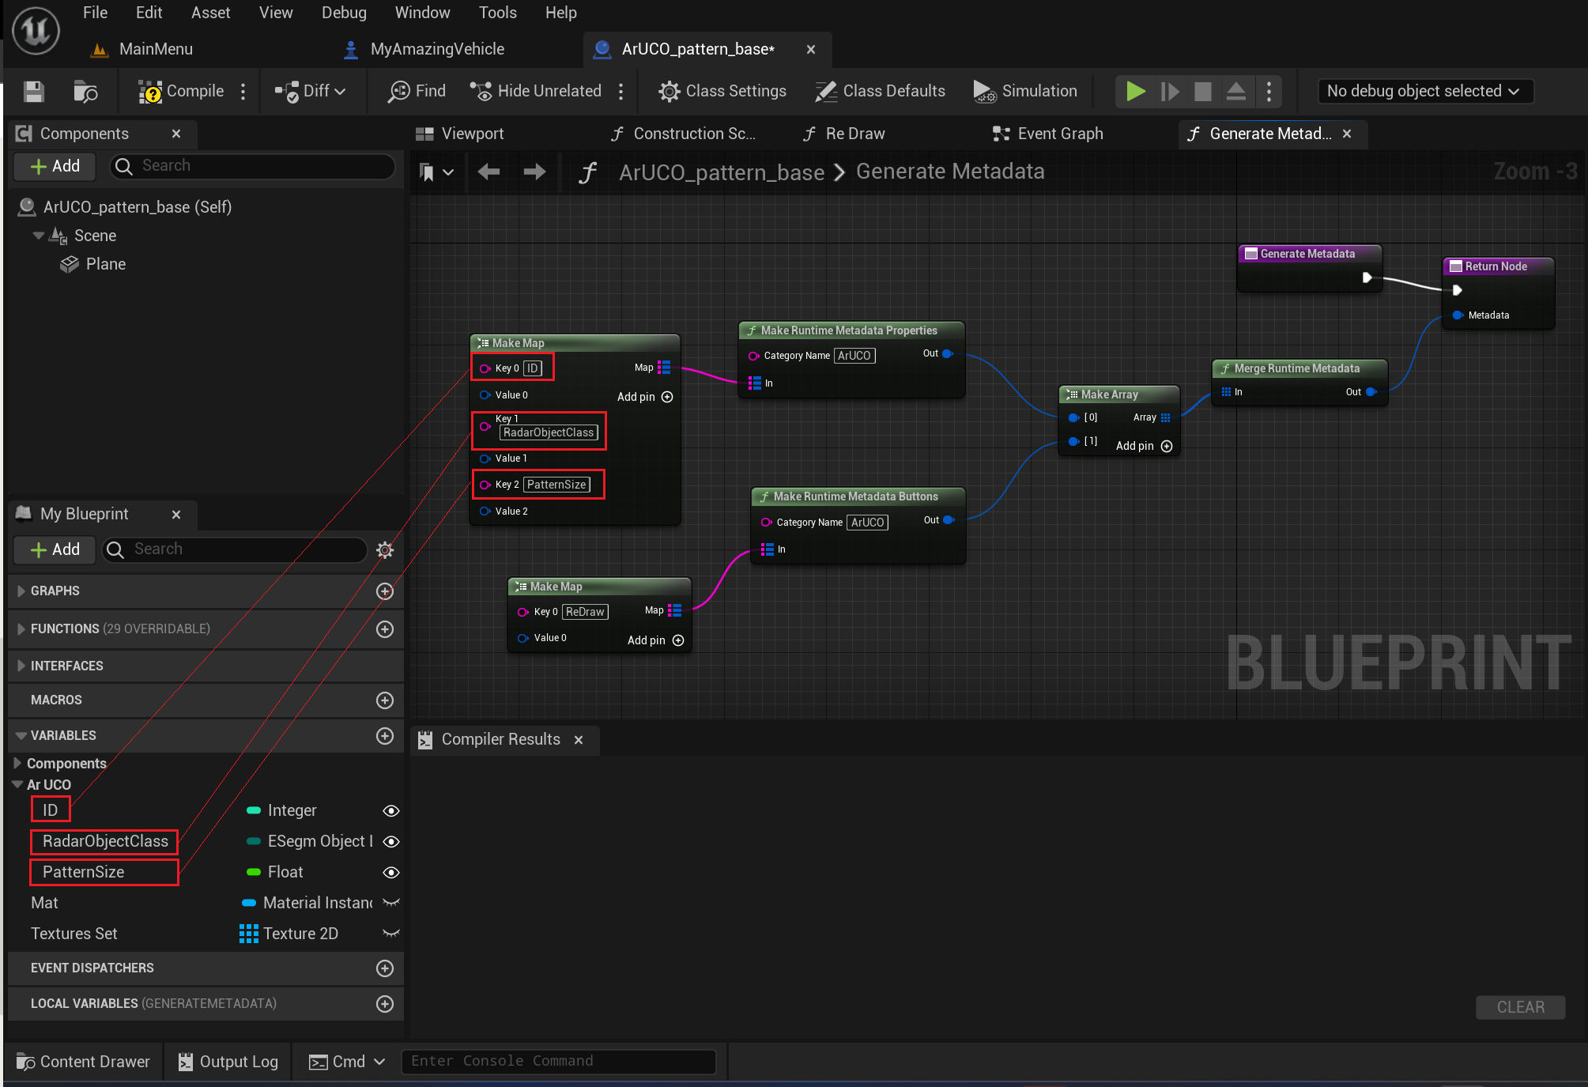Expand the FUNCTIONS section
This screenshot has width=1588, height=1087.
[x=21, y=629]
